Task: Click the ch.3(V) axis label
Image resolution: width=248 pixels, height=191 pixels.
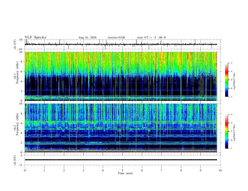Action: coord(15,160)
